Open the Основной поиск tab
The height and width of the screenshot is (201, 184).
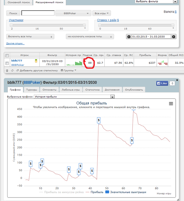point(19,2)
